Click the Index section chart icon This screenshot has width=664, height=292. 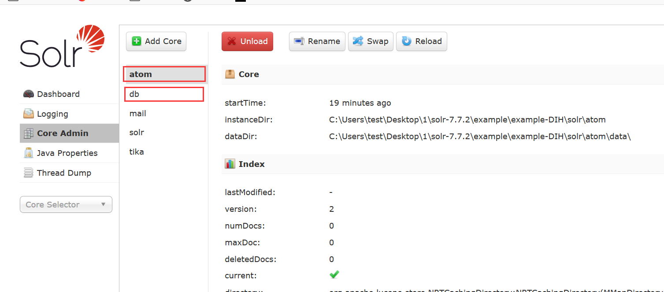230,164
